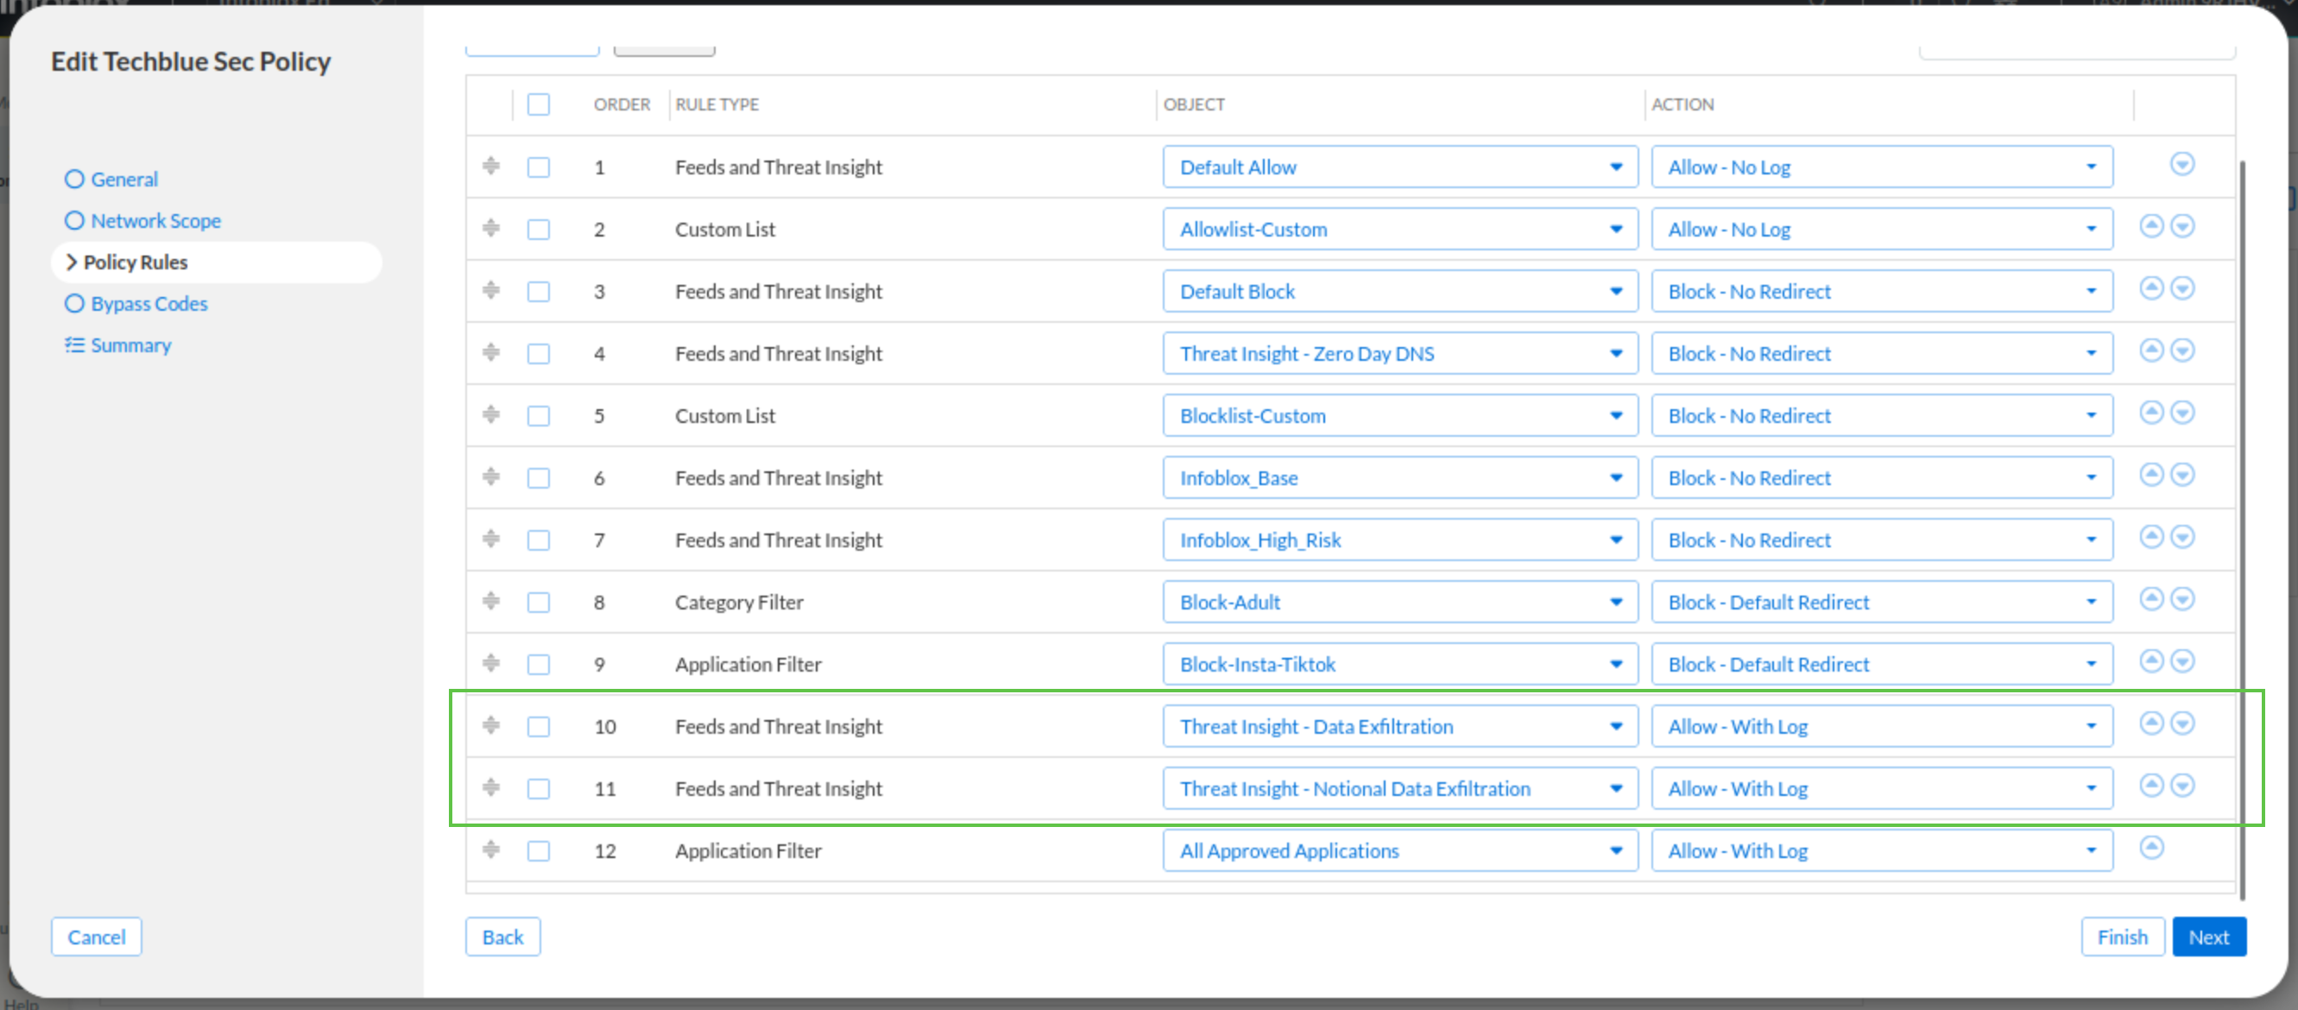Tick checkbox for rule 3 Default Block
This screenshot has width=2298, height=1010.
(538, 292)
